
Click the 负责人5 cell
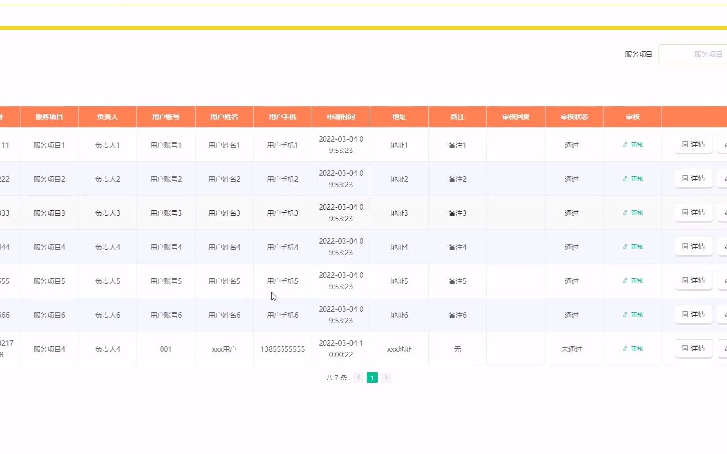[x=107, y=281]
